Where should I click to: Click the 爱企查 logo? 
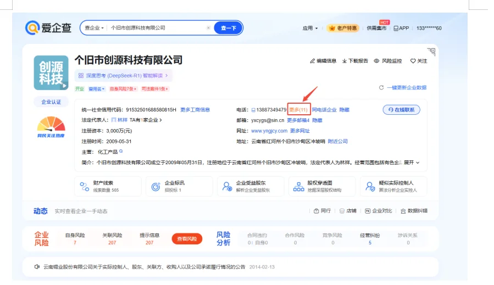[48, 27]
